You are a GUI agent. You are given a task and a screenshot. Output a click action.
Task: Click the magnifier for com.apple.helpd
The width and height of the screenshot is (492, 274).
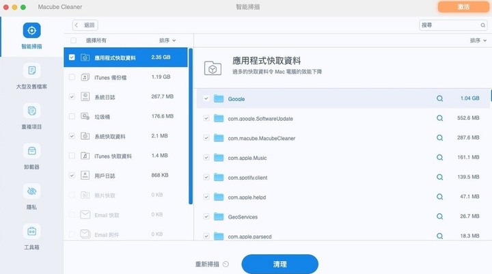click(x=439, y=197)
